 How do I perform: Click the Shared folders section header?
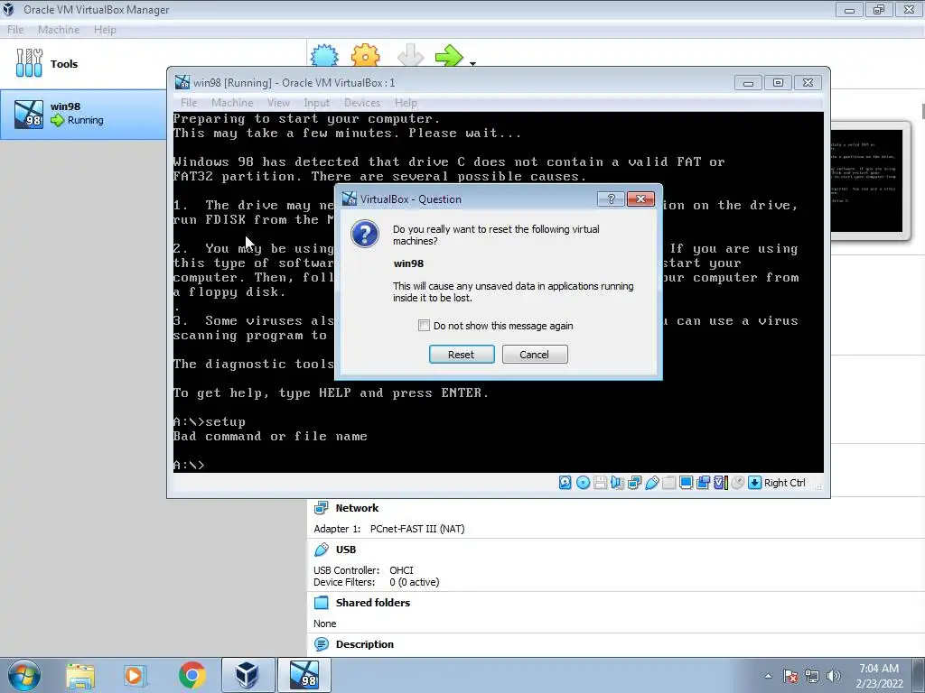[373, 602]
